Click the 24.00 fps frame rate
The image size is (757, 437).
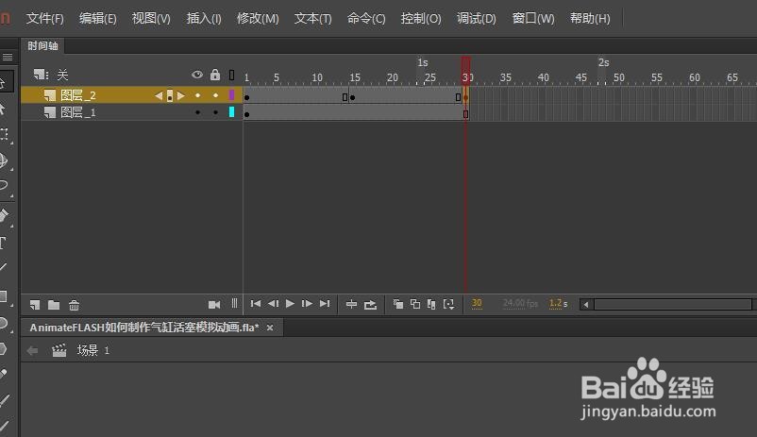[520, 303]
